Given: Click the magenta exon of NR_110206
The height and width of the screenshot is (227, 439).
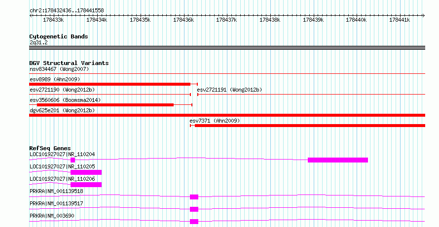Looking at the screenshot, I should 86,185.
